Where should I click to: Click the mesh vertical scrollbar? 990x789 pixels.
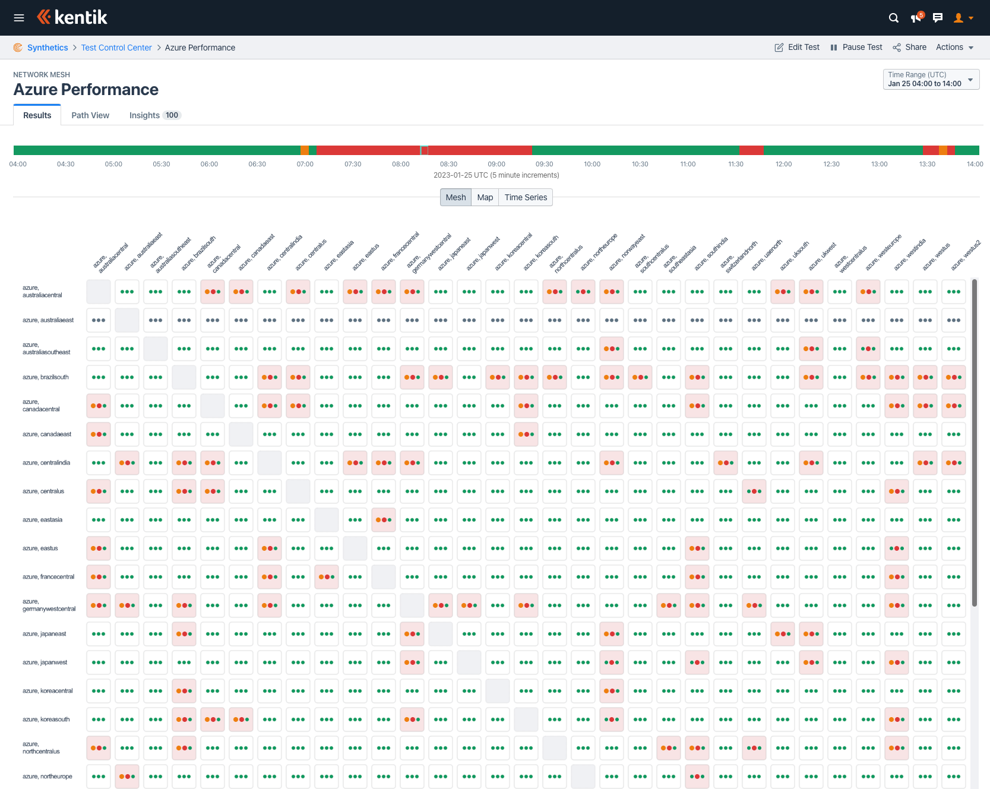[975, 443]
